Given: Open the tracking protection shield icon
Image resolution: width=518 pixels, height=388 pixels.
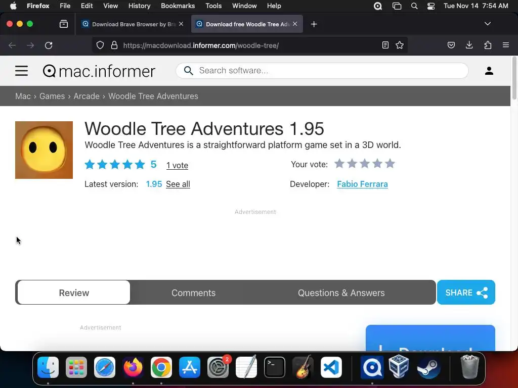Looking at the screenshot, I should (x=100, y=45).
